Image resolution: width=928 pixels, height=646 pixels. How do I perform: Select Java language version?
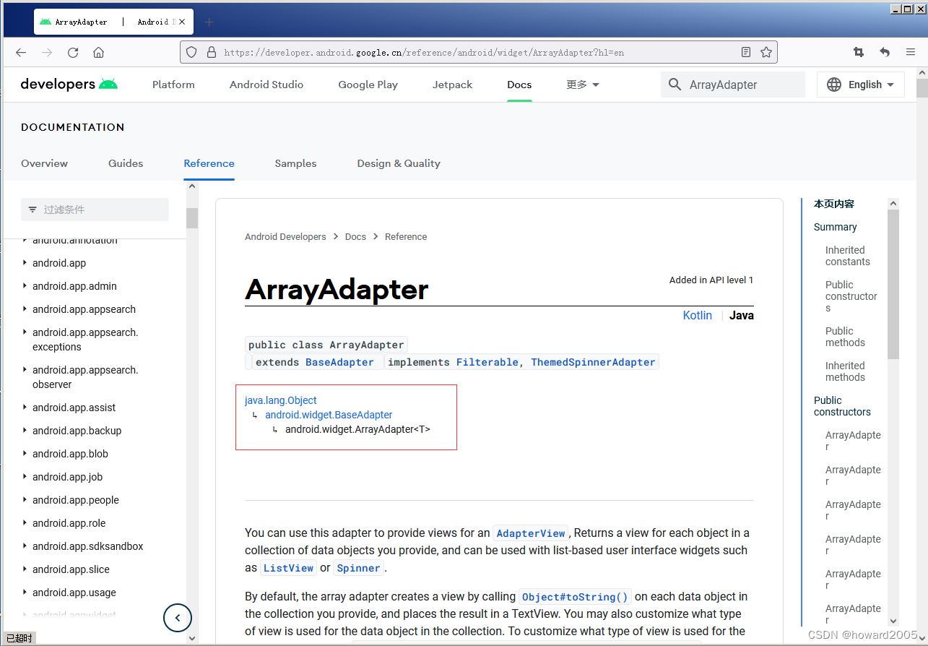tap(742, 315)
